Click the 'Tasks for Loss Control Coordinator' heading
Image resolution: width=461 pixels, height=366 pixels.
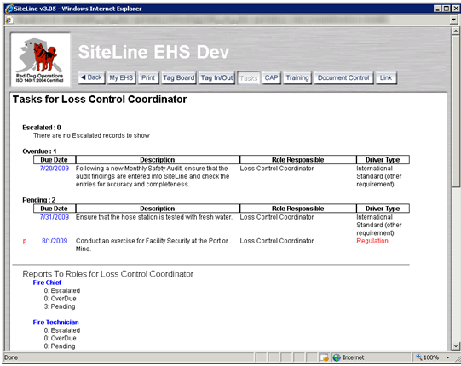[100, 100]
